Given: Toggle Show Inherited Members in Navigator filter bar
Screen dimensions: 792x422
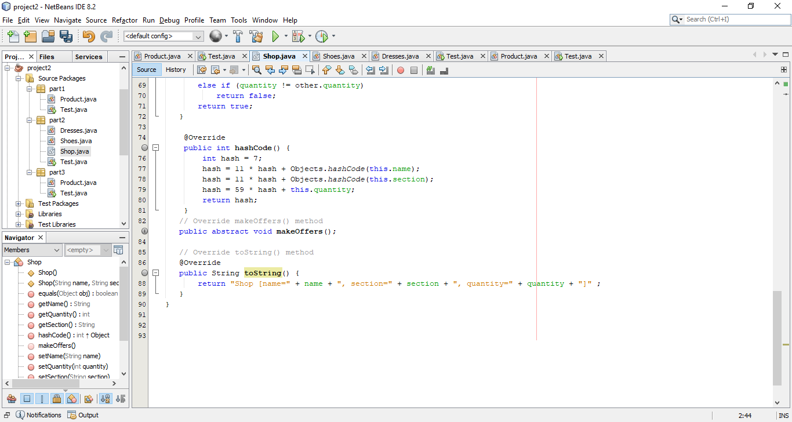Looking at the screenshot, I should pos(12,398).
